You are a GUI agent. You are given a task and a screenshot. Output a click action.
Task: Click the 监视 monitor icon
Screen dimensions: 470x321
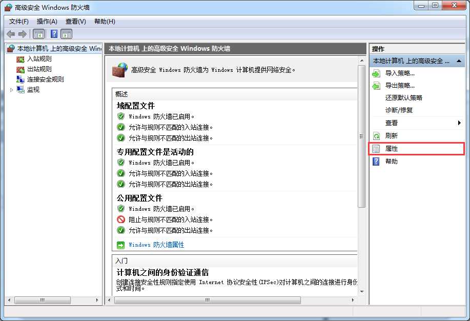(x=21, y=90)
